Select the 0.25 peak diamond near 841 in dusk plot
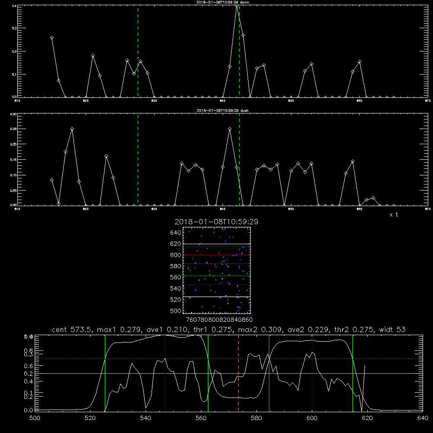The width and height of the screenshot is (433, 433). click(x=230, y=129)
